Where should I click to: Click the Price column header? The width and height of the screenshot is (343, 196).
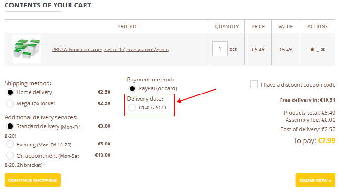[258, 27]
